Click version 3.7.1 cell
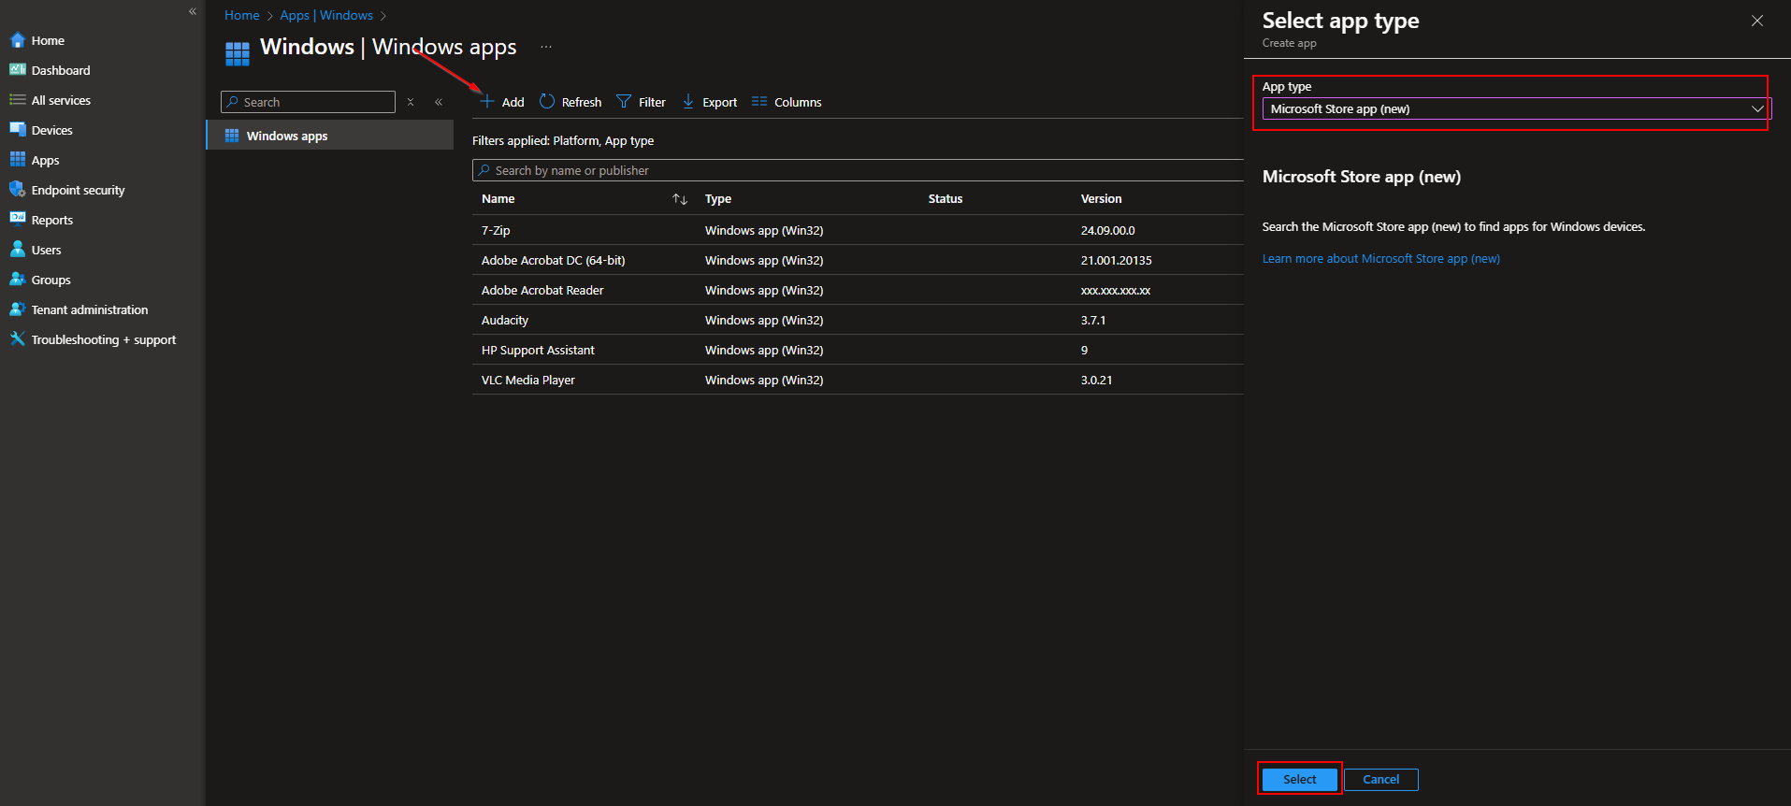The image size is (1791, 806). pos(1092,320)
